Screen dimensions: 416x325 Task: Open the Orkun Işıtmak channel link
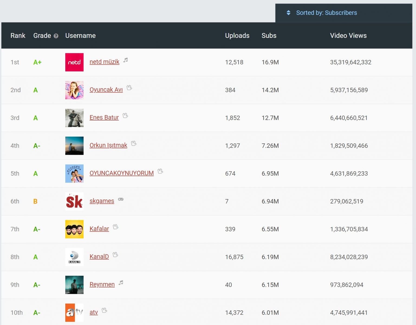pyautogui.click(x=108, y=146)
